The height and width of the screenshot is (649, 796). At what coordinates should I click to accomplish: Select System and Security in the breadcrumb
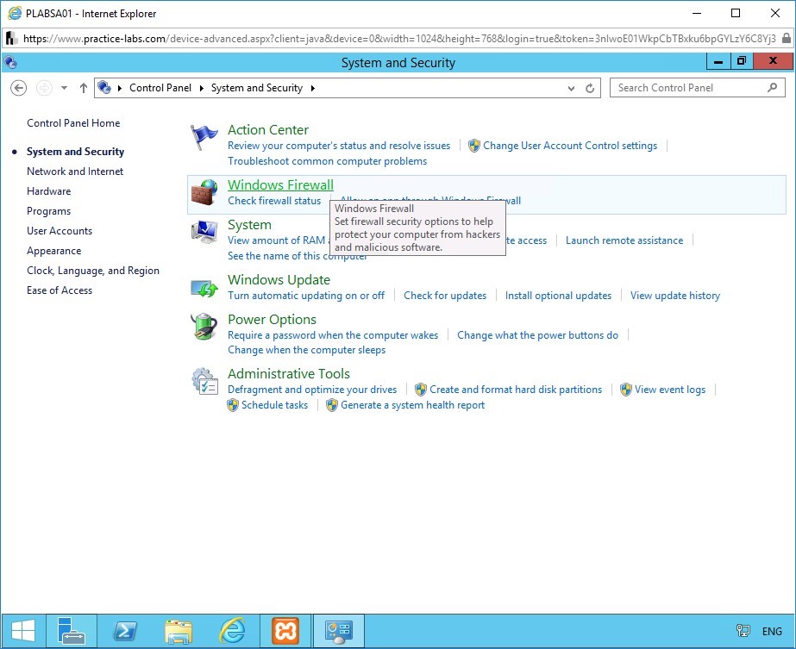[x=257, y=88]
